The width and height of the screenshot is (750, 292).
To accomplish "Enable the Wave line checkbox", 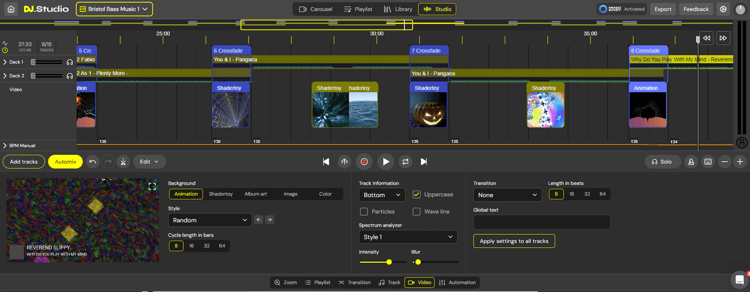I will [416, 211].
